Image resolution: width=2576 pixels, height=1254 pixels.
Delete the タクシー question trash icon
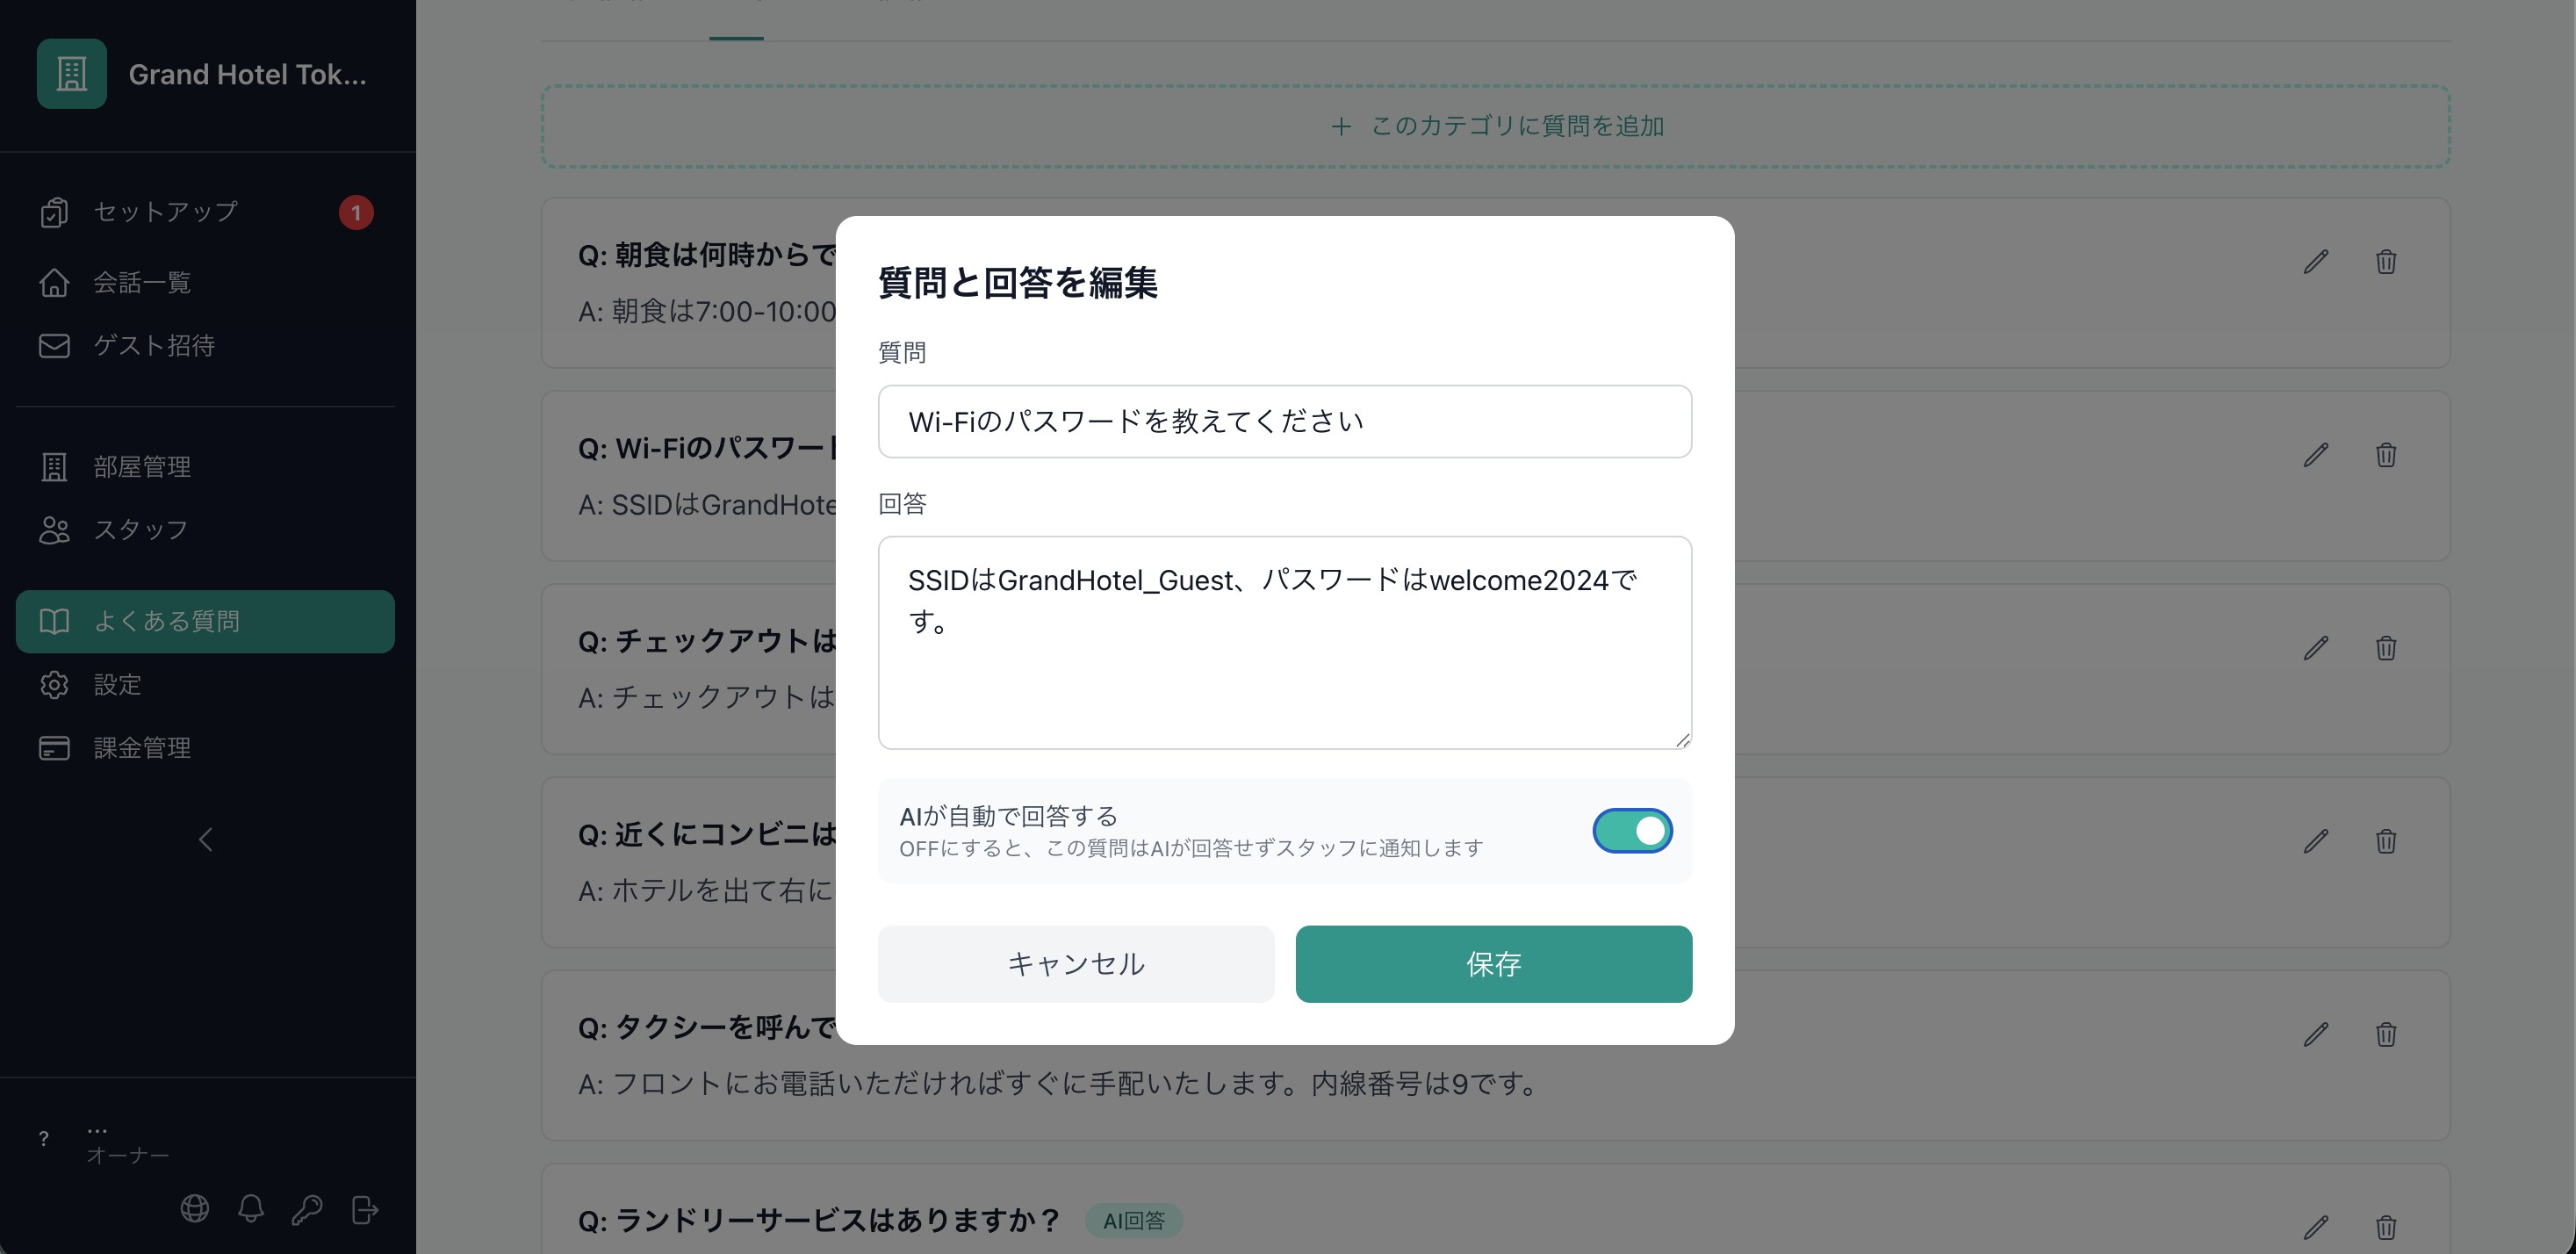pyautogui.click(x=2386, y=1034)
